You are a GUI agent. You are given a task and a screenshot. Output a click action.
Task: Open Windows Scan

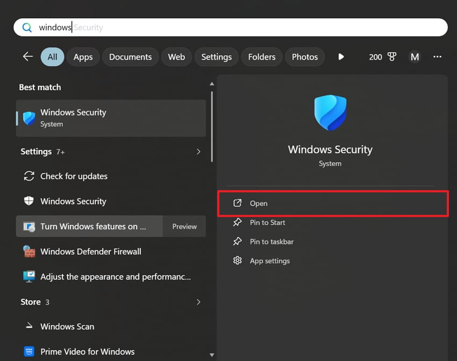click(x=67, y=326)
